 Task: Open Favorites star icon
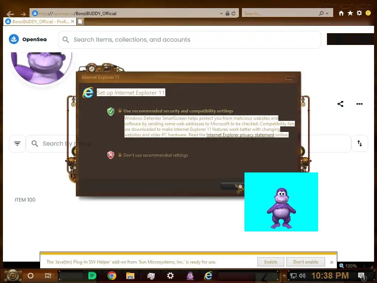350,13
